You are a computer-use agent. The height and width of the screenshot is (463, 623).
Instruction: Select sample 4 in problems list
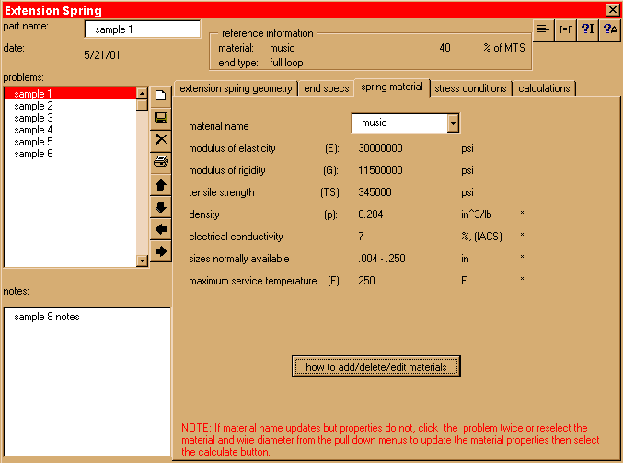[x=34, y=130]
